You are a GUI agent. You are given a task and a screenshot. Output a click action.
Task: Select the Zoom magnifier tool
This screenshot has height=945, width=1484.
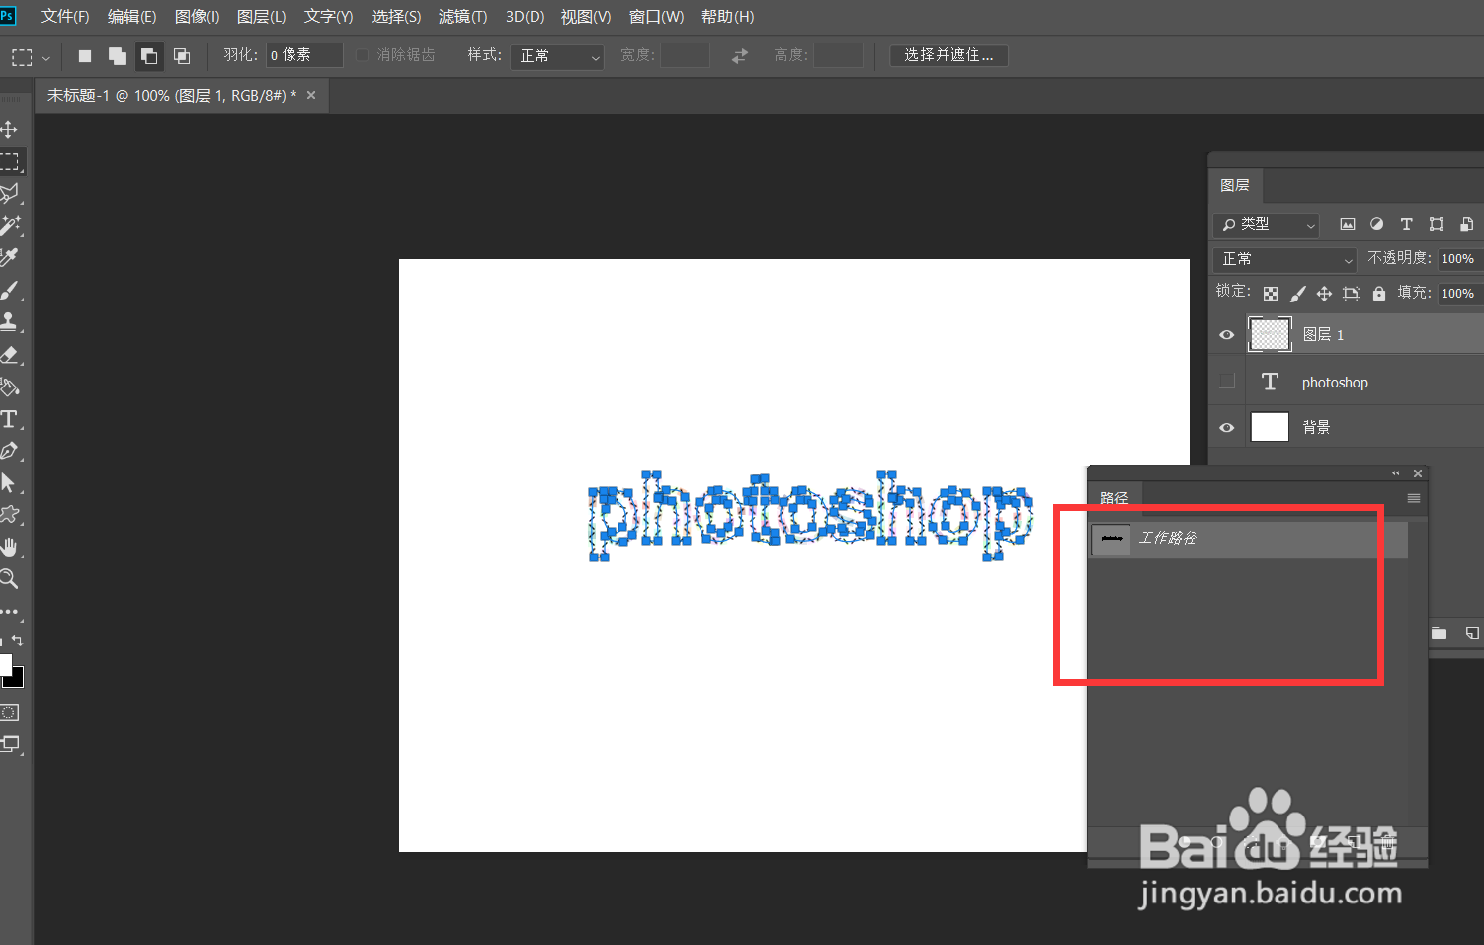click(x=9, y=578)
